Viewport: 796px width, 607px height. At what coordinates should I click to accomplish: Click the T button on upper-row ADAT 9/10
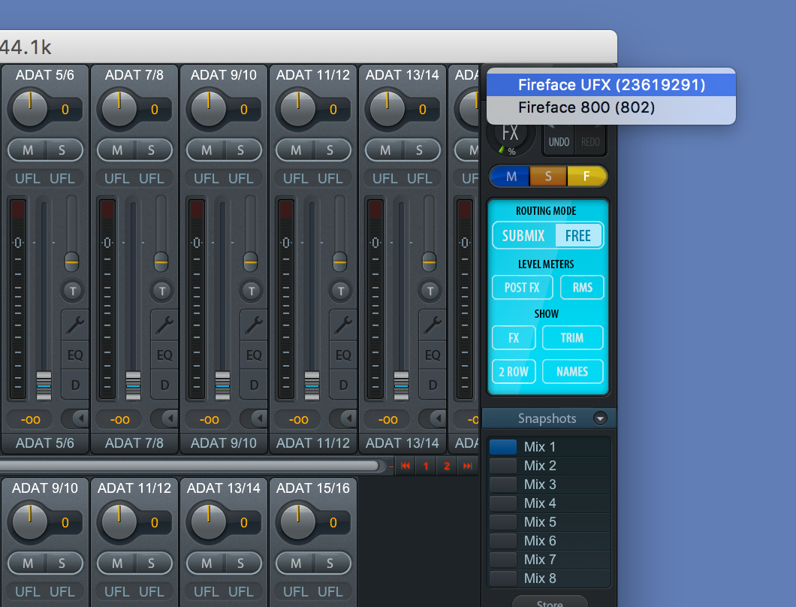tap(252, 291)
